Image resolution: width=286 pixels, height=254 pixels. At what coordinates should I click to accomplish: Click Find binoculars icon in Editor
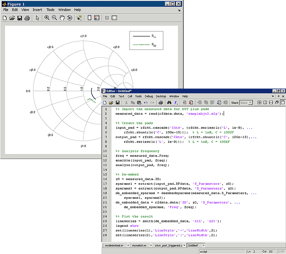pos(169,103)
